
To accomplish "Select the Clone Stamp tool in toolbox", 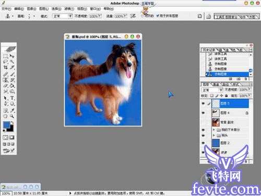I will coord(6,80).
